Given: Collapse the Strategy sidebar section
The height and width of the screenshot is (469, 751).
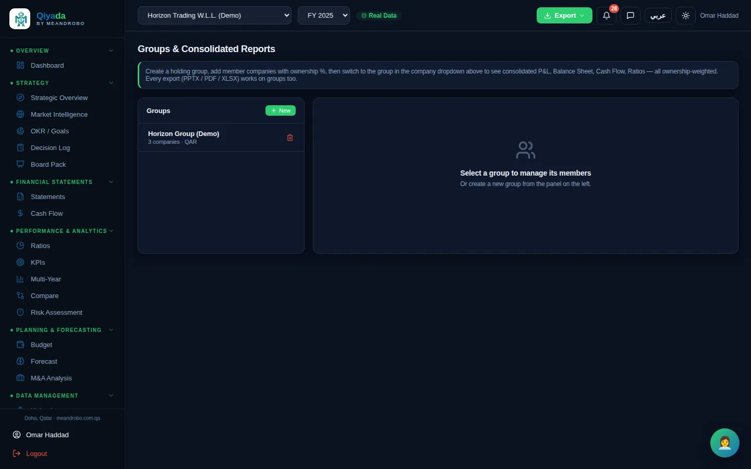Looking at the screenshot, I should 62,83.
